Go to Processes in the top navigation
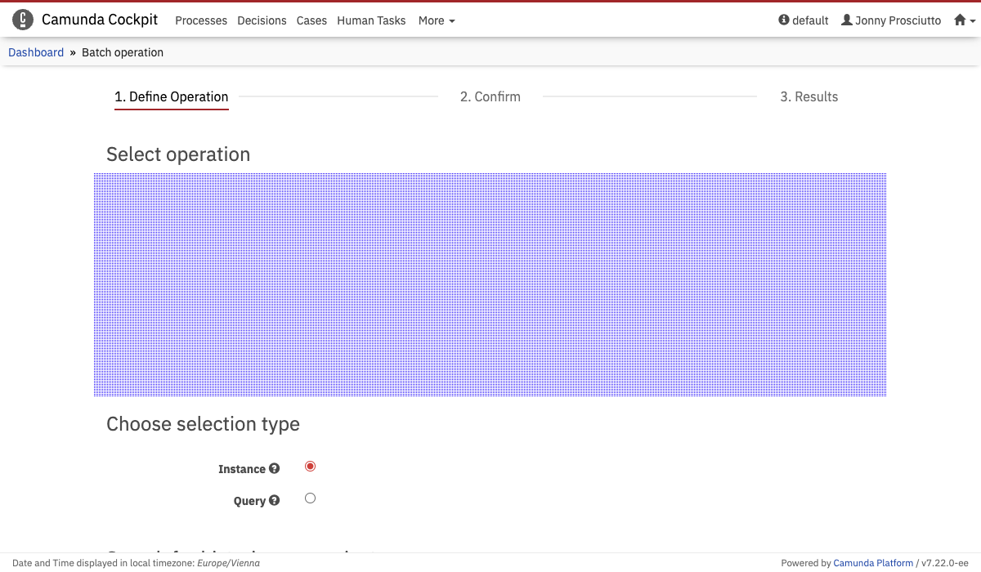This screenshot has width=981, height=572. click(x=201, y=20)
